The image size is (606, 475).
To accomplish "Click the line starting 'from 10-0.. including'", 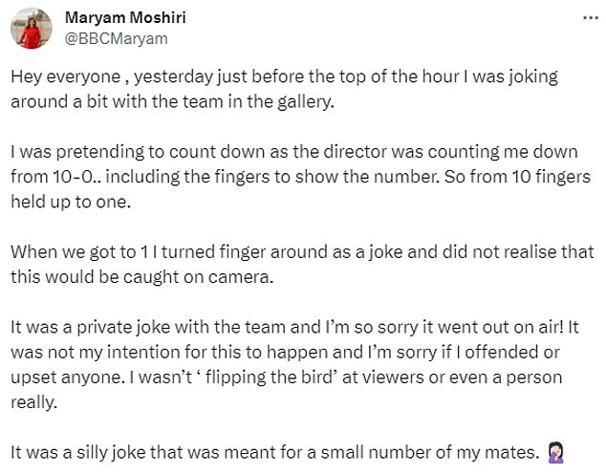I will [x=301, y=177].
